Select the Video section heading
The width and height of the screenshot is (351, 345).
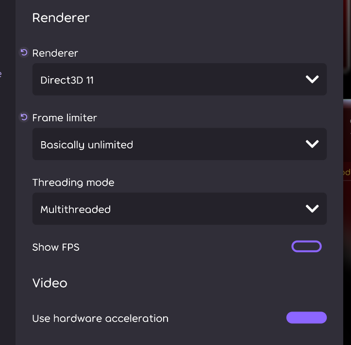click(50, 283)
